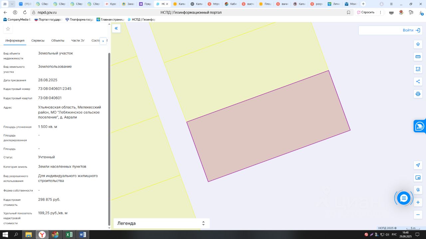The image size is (426, 239).
Task: Click the highlighted land parcel polygon
Action: pos(268,126)
